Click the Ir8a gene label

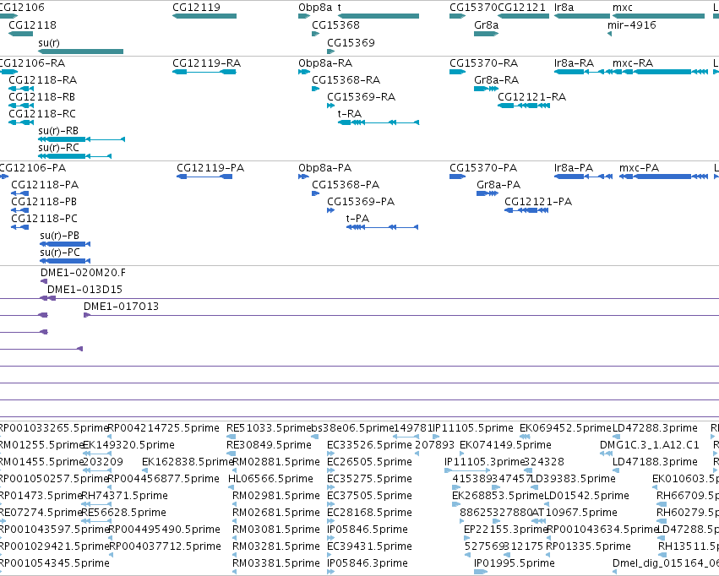564,8
